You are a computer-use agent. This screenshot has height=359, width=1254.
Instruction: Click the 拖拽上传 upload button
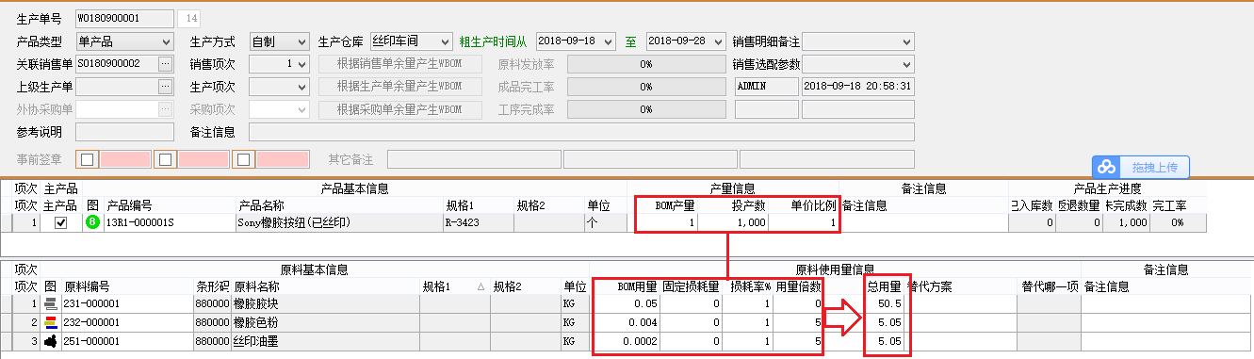point(1141,167)
